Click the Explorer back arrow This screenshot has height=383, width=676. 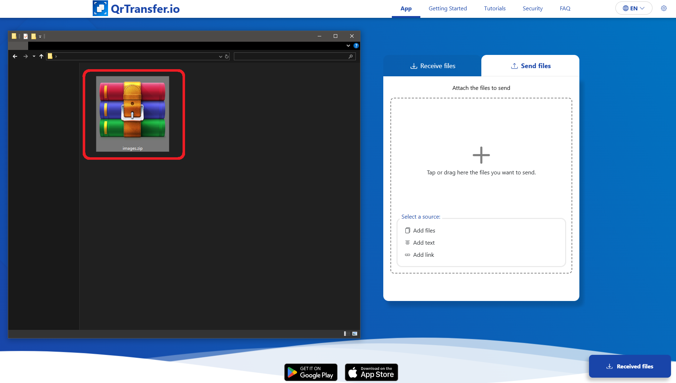coord(15,56)
